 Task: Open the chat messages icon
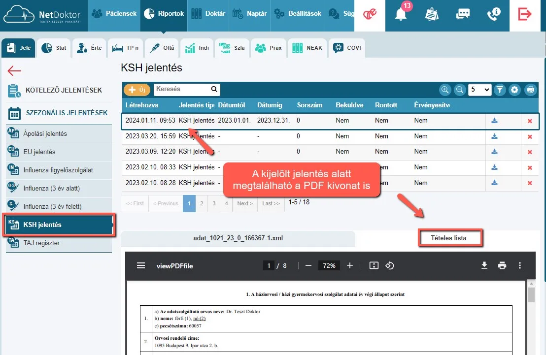point(463,14)
